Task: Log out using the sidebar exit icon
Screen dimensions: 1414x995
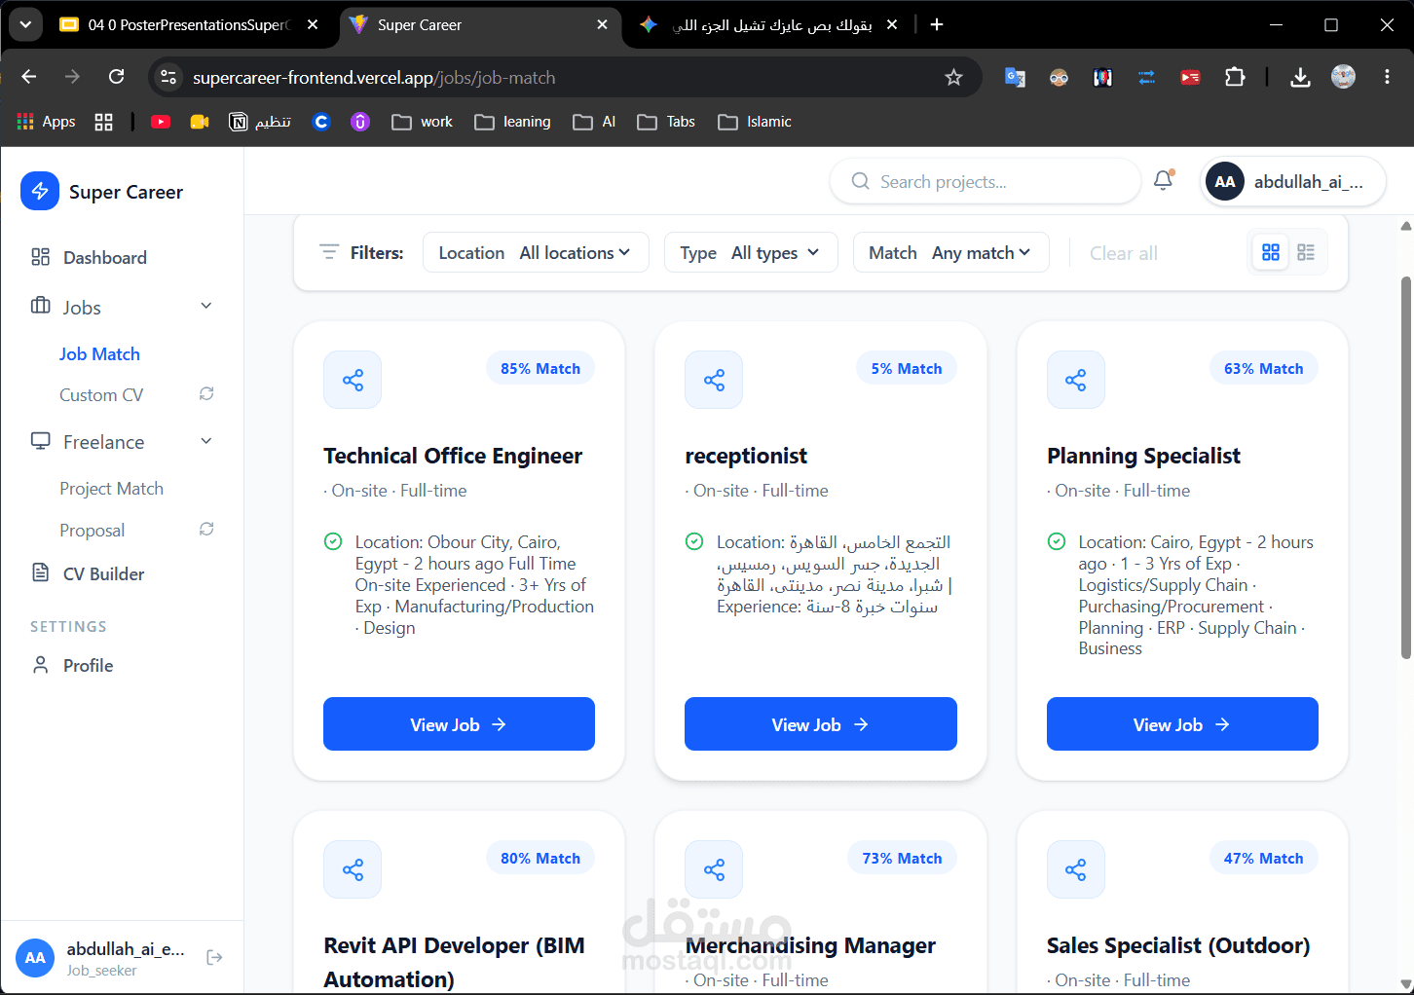Action: point(215,958)
